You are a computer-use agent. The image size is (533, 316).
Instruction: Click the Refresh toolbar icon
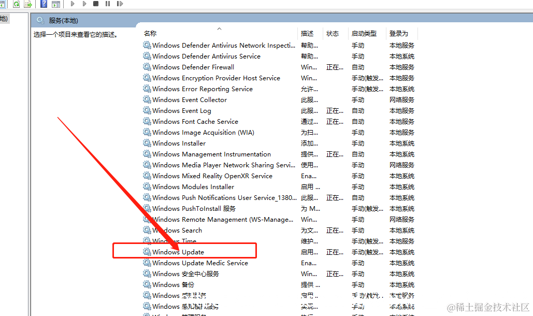click(17, 4)
